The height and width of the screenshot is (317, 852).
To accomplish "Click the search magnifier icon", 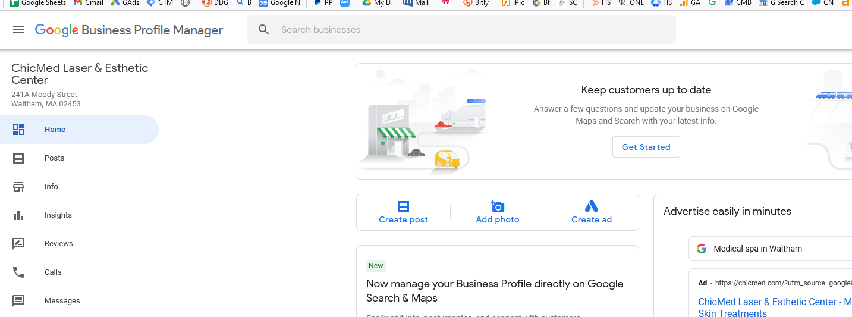I will tap(264, 30).
